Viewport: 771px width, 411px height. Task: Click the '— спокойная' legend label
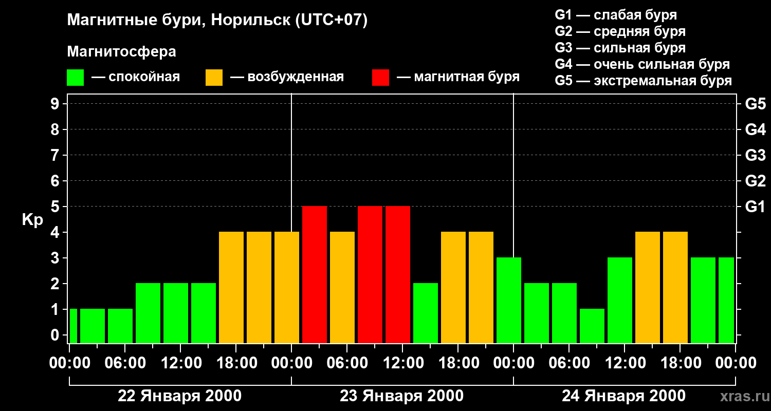click(136, 78)
